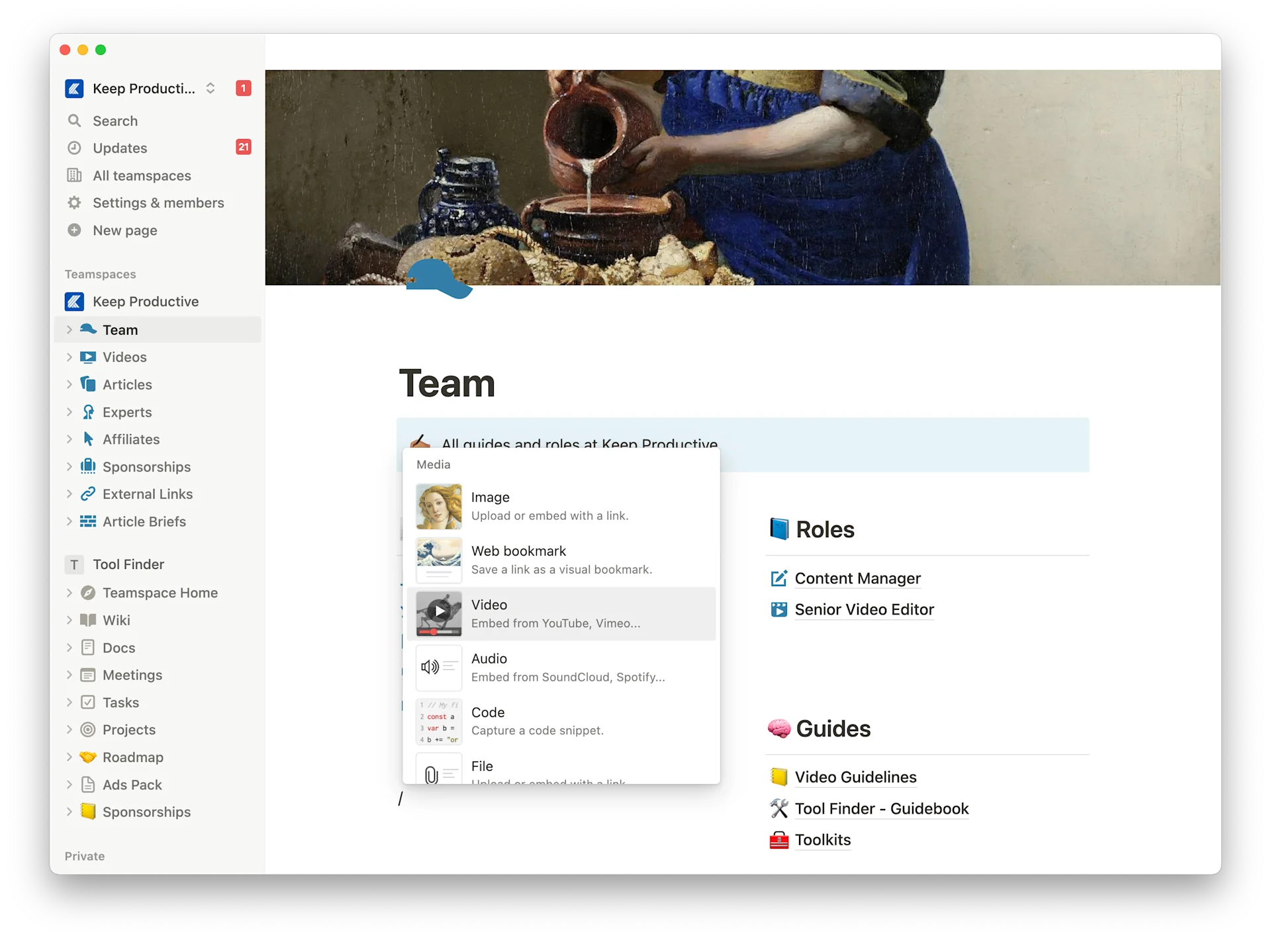This screenshot has width=1271, height=940.
Task: Open the Video Guidelines guide
Action: (x=856, y=777)
